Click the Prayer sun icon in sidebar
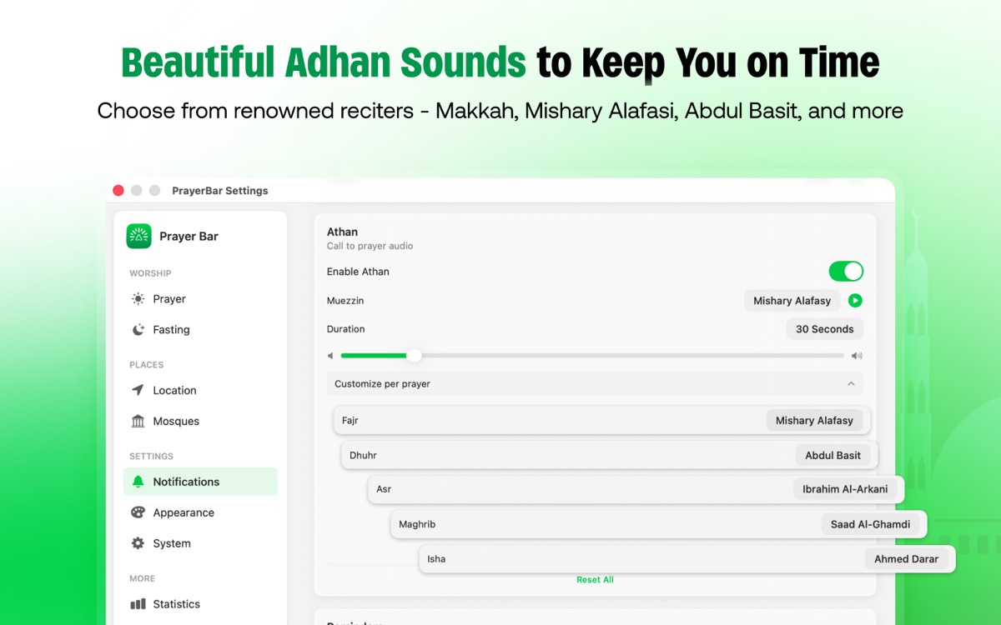The image size is (1001, 625). [138, 299]
